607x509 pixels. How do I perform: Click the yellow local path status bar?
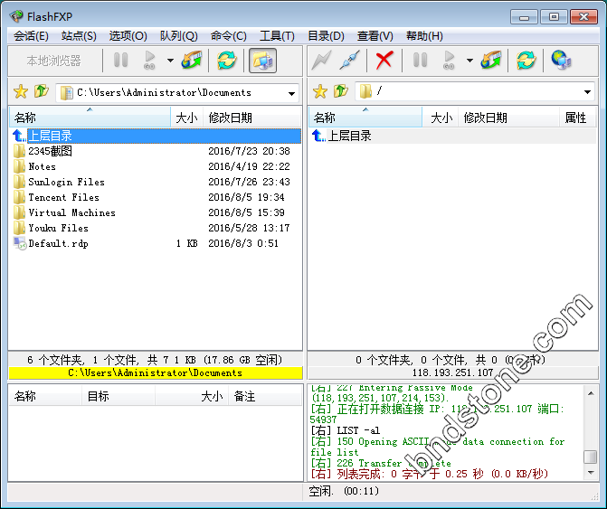[x=156, y=372]
